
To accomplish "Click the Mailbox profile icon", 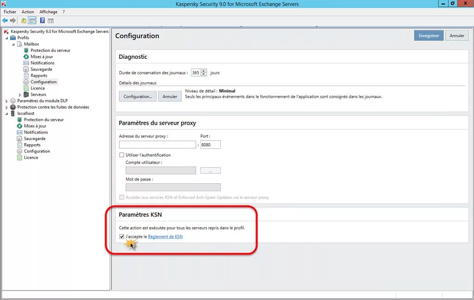I will click(x=19, y=44).
